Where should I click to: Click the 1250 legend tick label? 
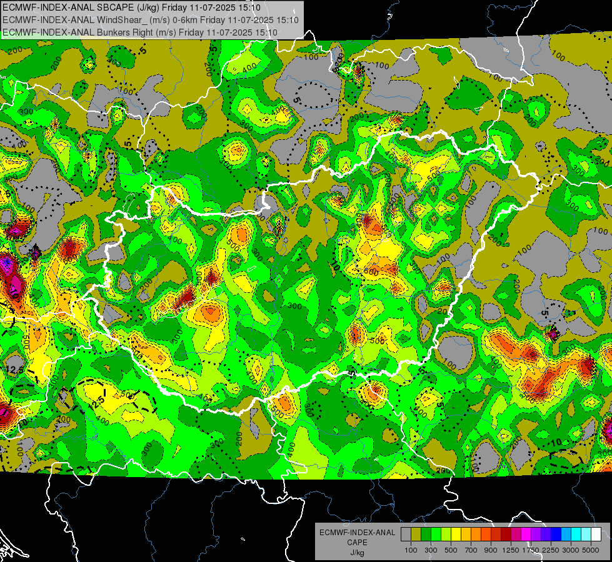pos(511,550)
